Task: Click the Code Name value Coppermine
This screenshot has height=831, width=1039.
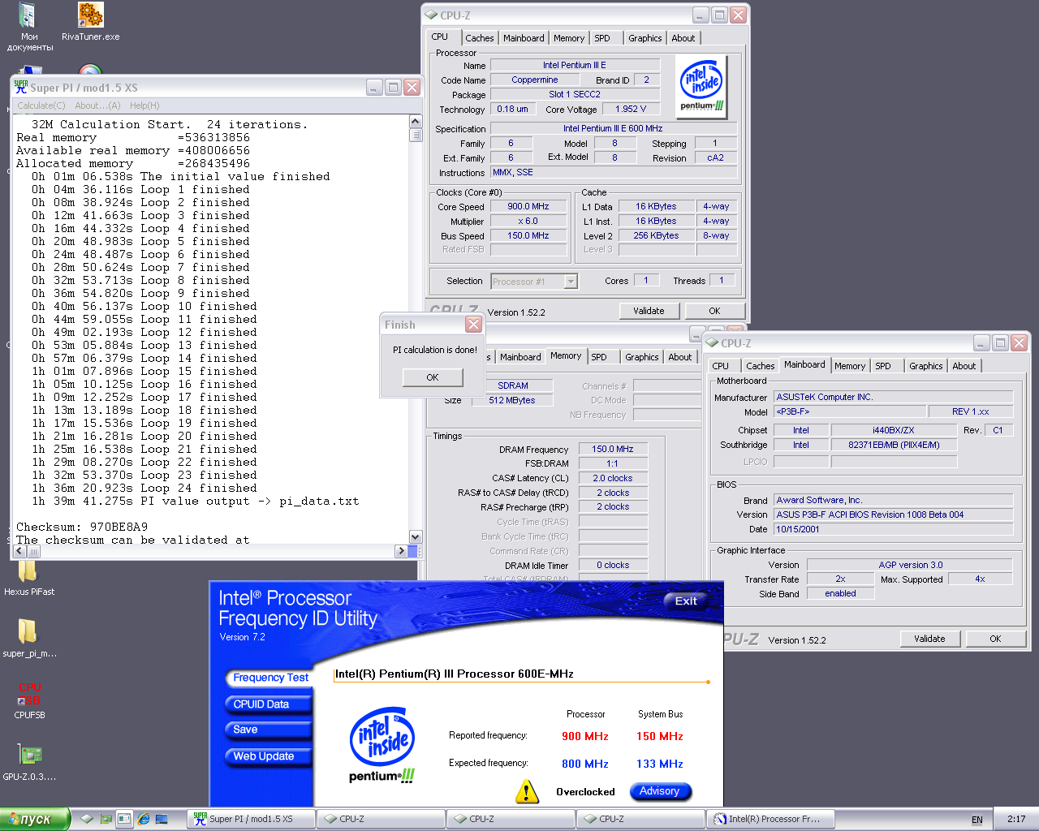Action: coord(535,80)
